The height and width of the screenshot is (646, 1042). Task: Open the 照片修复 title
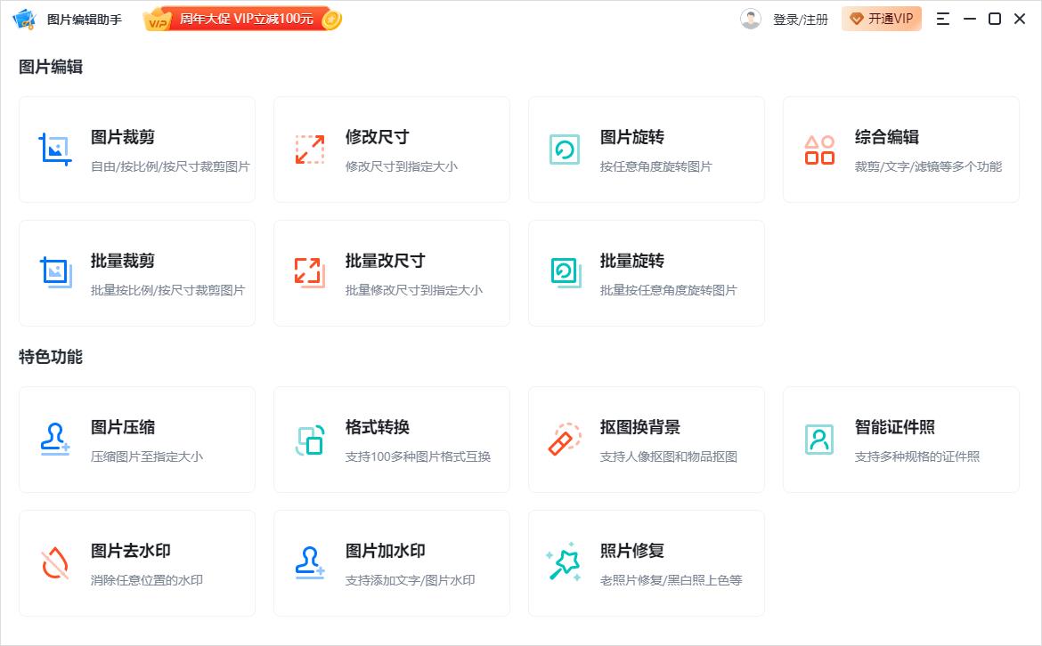pos(631,551)
